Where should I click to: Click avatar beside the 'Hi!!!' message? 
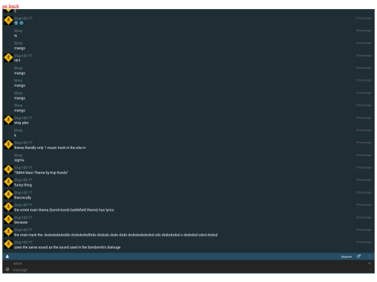(8, 58)
